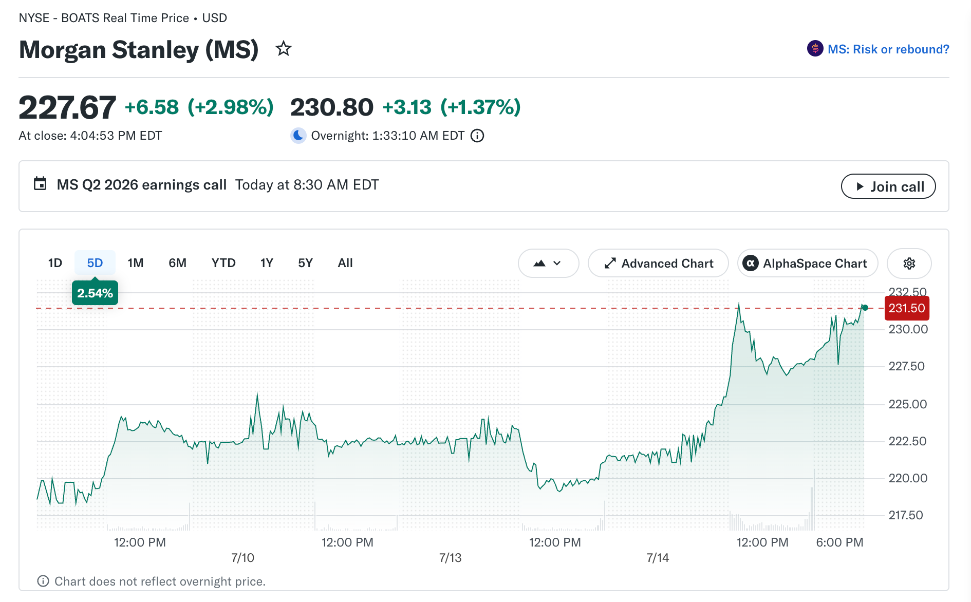Open the overnight price info icon

click(x=477, y=136)
